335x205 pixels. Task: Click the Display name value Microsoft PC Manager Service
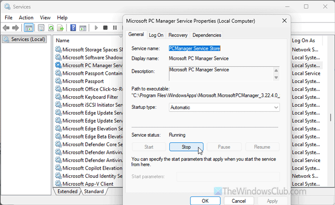click(x=199, y=58)
